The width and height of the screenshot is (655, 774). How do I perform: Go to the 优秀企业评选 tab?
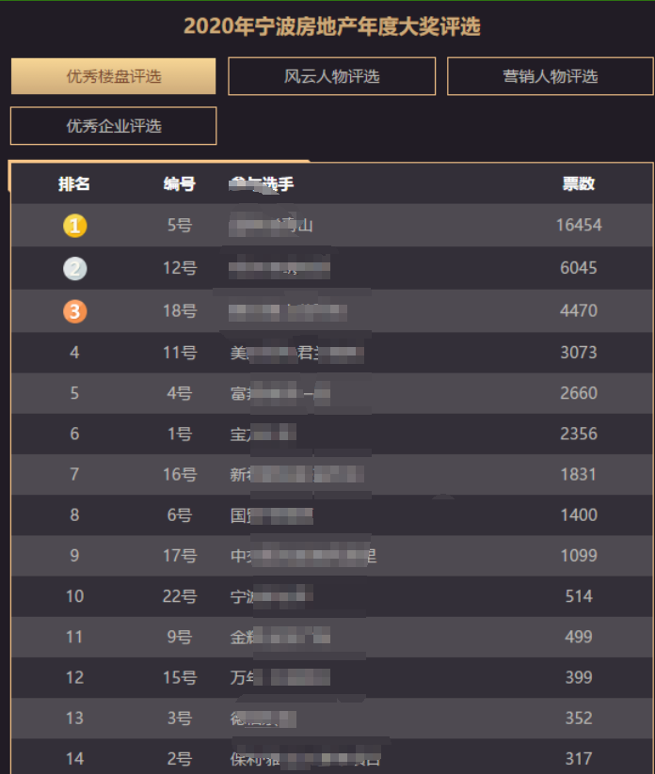113,126
